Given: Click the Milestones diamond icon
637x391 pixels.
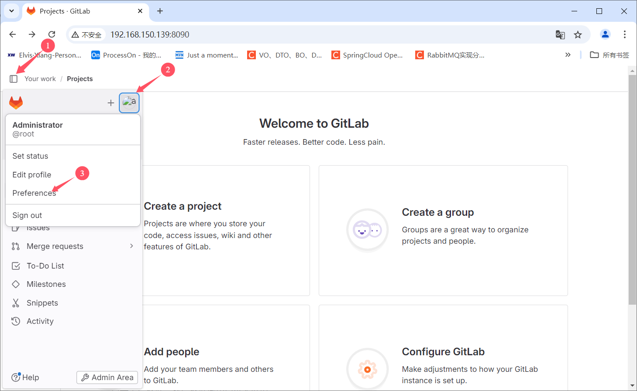Looking at the screenshot, I should tap(16, 284).
